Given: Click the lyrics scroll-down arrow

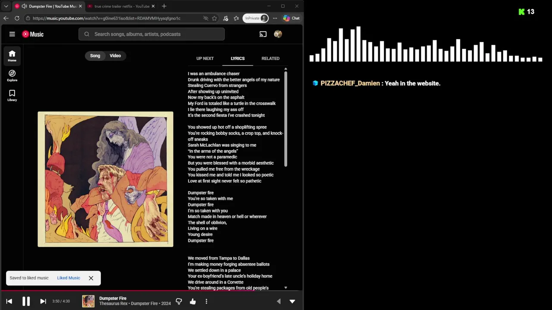Looking at the screenshot, I should [285, 288].
